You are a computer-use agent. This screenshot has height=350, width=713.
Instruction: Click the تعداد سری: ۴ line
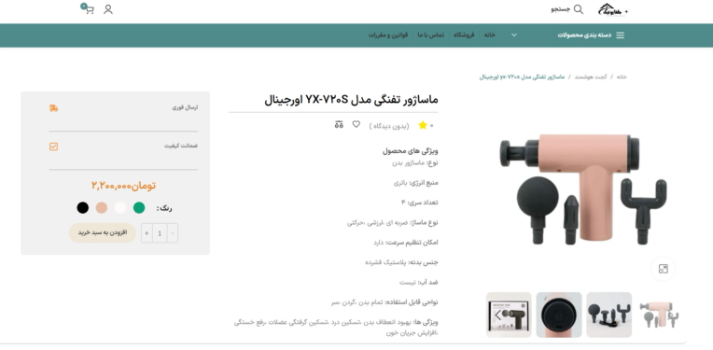pyautogui.click(x=420, y=203)
